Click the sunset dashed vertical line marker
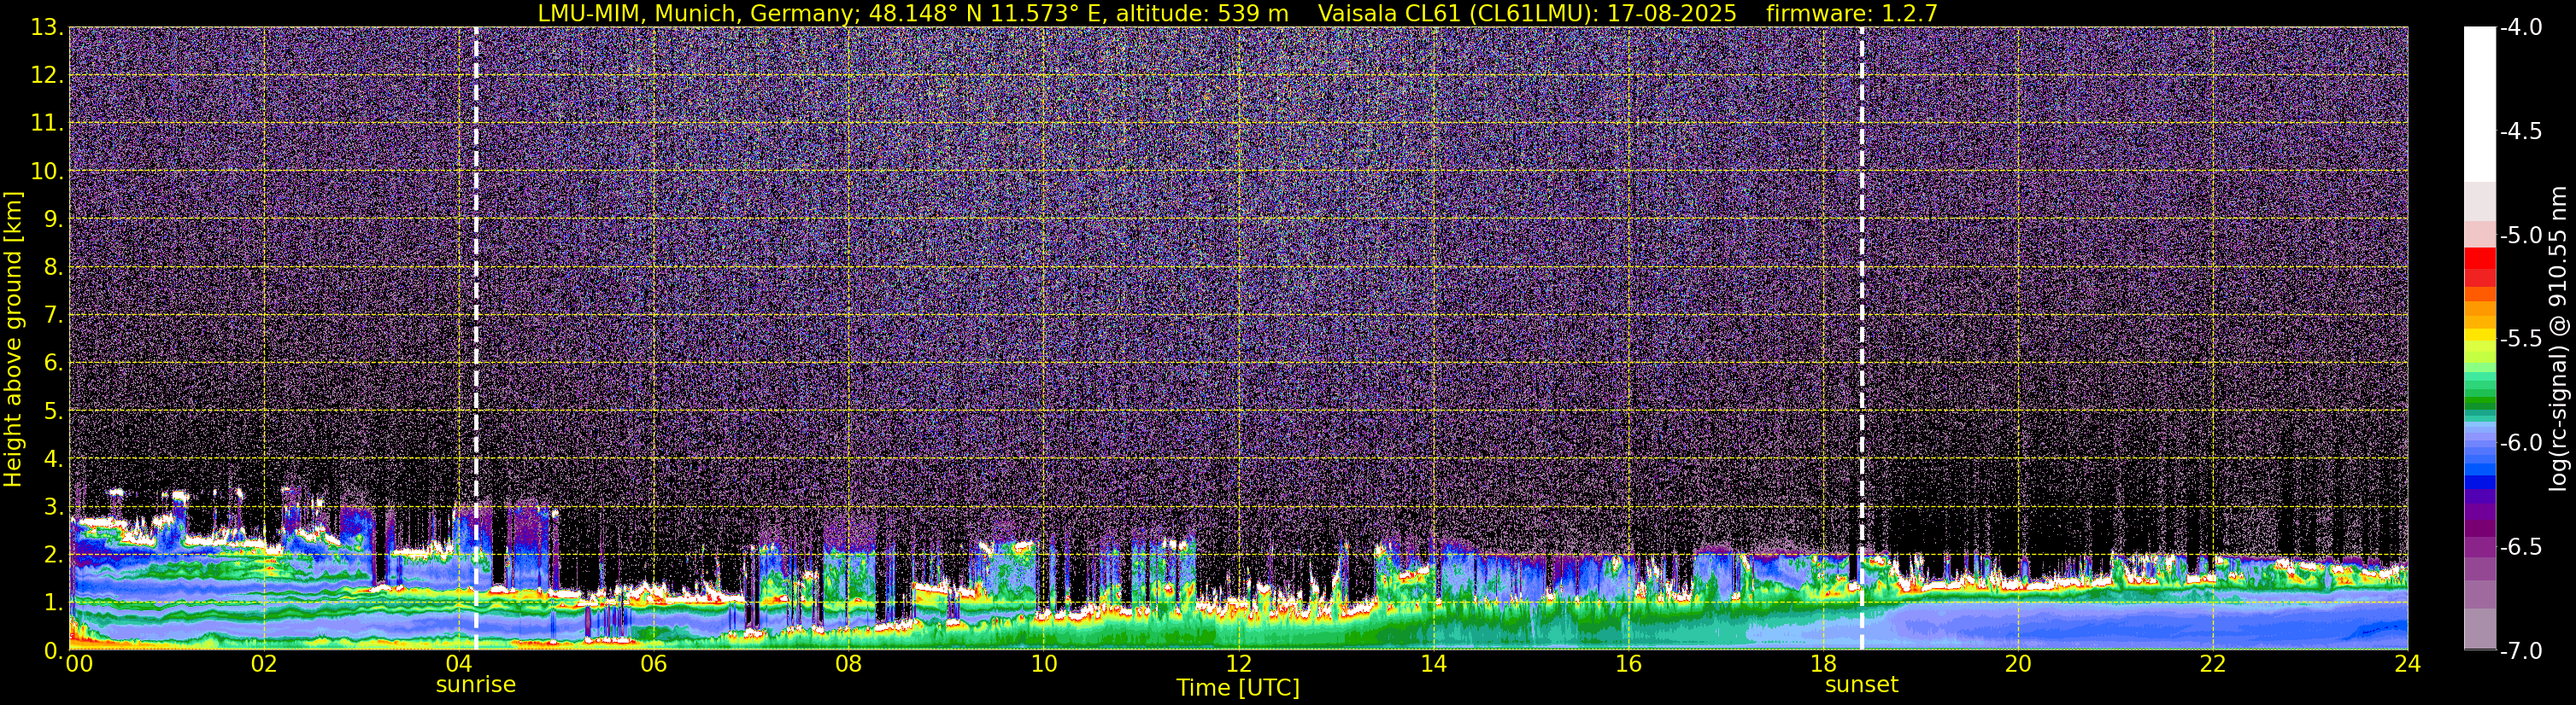The image size is (2576, 705). pos(1861,339)
